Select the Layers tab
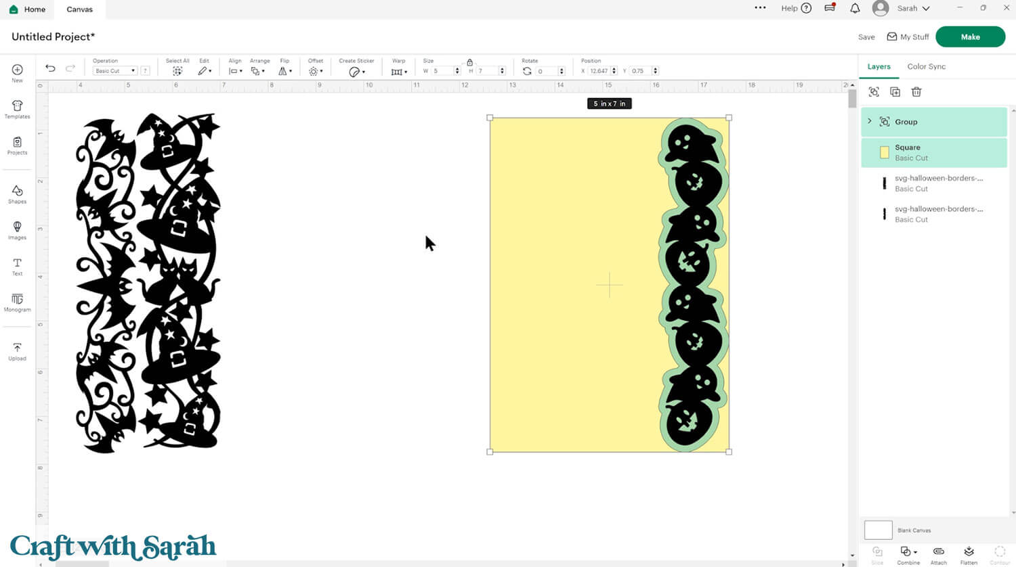 tap(879, 66)
